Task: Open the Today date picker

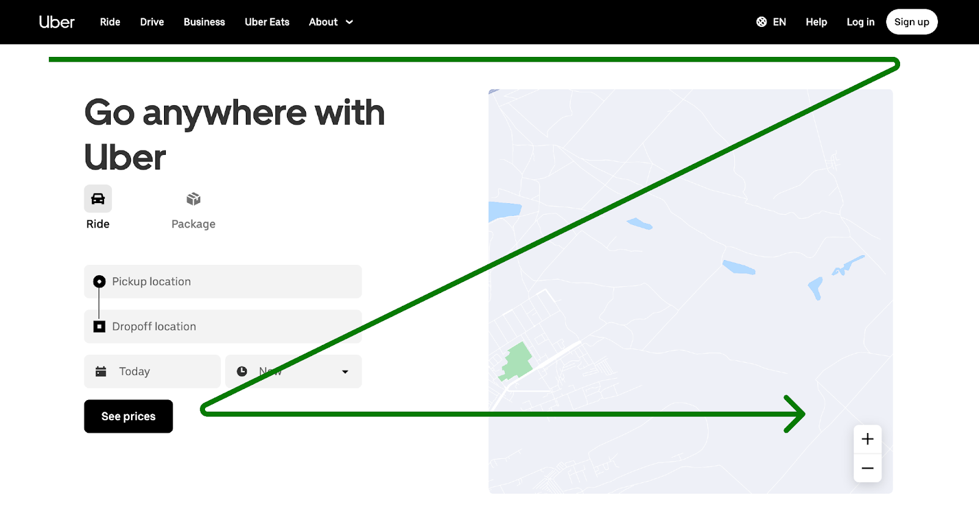Action: [x=152, y=371]
